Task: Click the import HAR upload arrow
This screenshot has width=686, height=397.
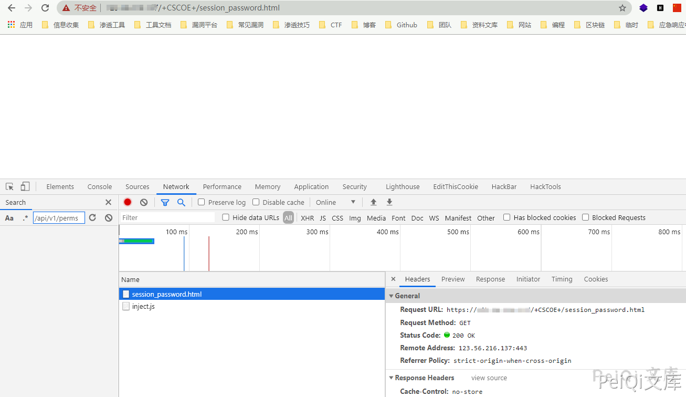Action: click(374, 202)
